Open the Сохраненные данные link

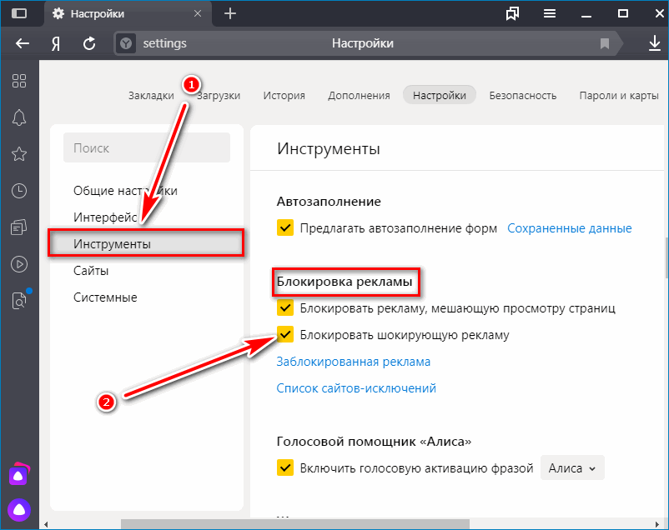(570, 228)
